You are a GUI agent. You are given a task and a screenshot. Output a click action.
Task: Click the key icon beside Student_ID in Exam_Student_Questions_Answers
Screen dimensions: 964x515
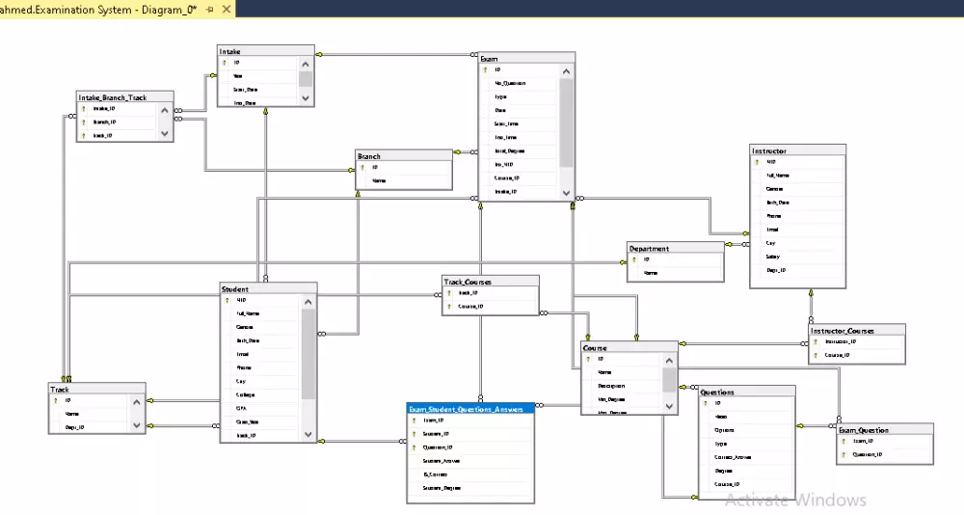click(x=415, y=434)
